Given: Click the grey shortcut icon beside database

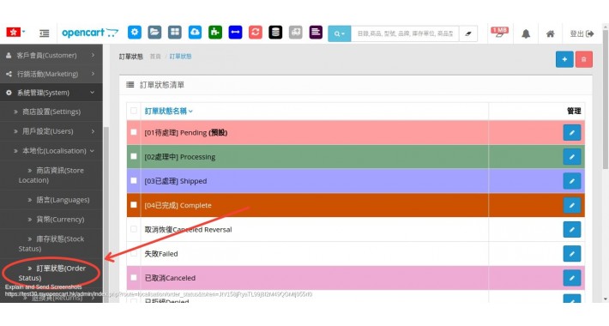Looking at the screenshot, I should [x=296, y=33].
